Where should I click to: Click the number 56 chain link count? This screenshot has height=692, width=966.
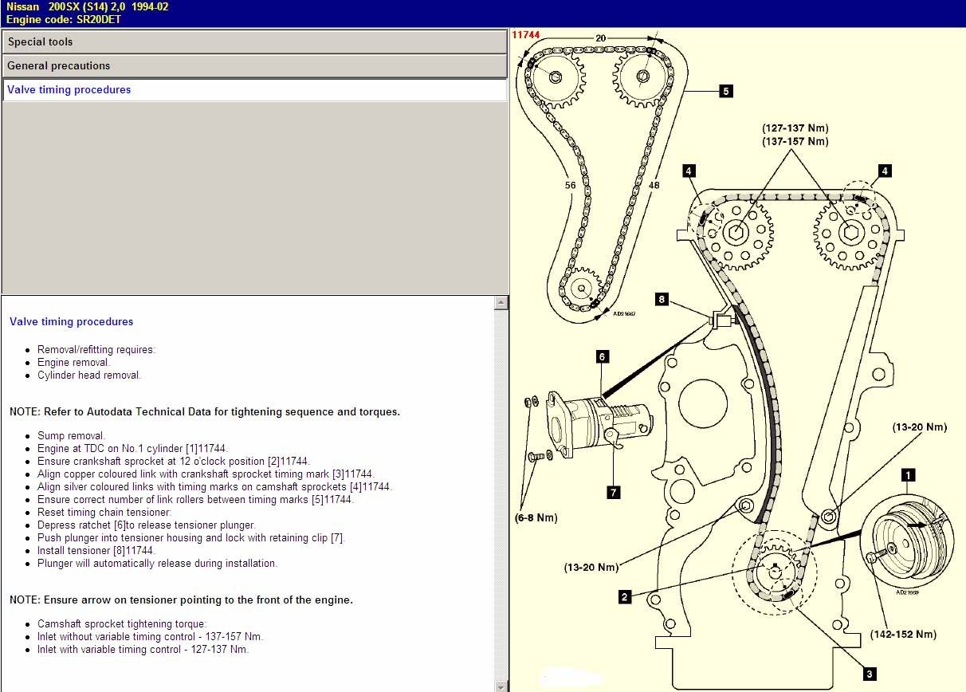click(570, 185)
